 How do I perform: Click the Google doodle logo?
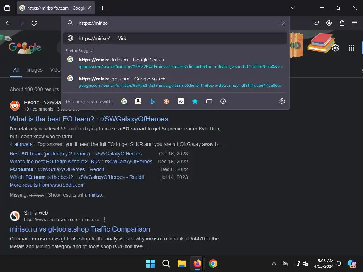click(x=25, y=48)
